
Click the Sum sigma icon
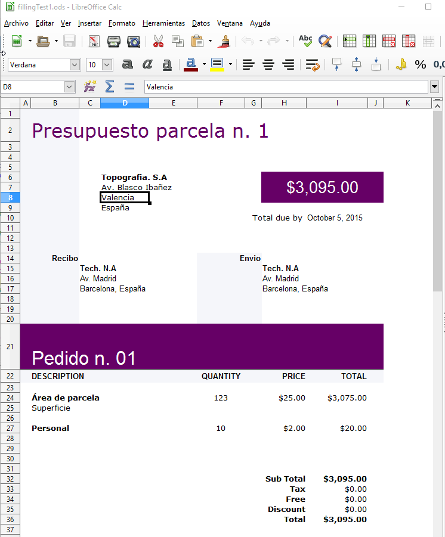[109, 87]
